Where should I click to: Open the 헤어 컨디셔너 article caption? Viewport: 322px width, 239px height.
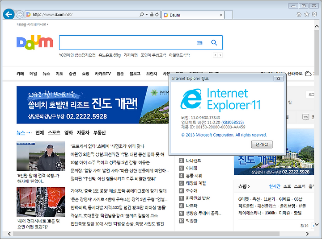point(38,224)
